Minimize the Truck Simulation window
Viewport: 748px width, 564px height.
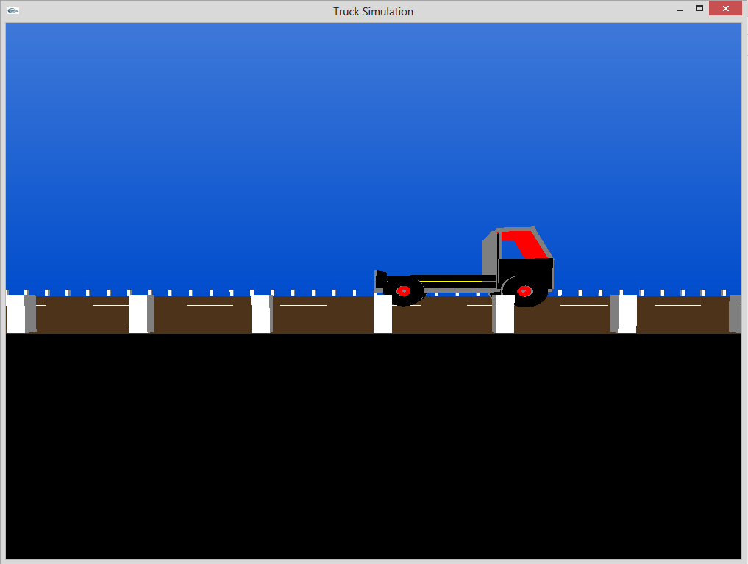680,9
